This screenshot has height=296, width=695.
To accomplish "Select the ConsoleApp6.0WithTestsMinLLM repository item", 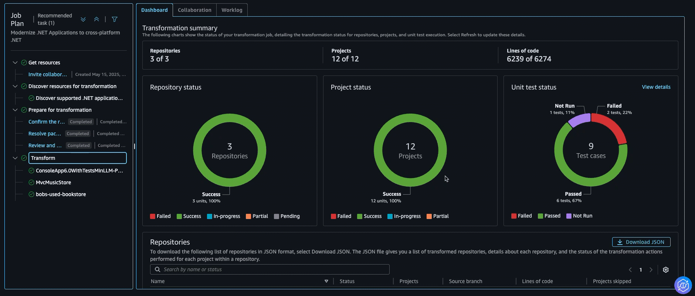I will pos(79,171).
